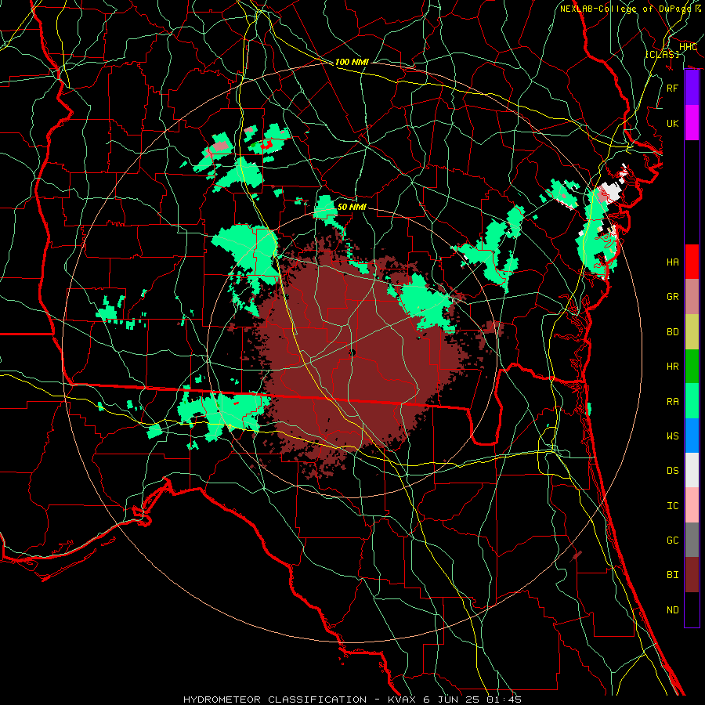Viewport: 705px width, 705px height.
Task: Select the BD yellow legend swatch
Action: pos(692,331)
